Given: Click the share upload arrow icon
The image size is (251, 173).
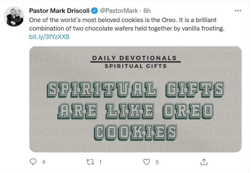Looking at the screenshot, I should point(204,162).
